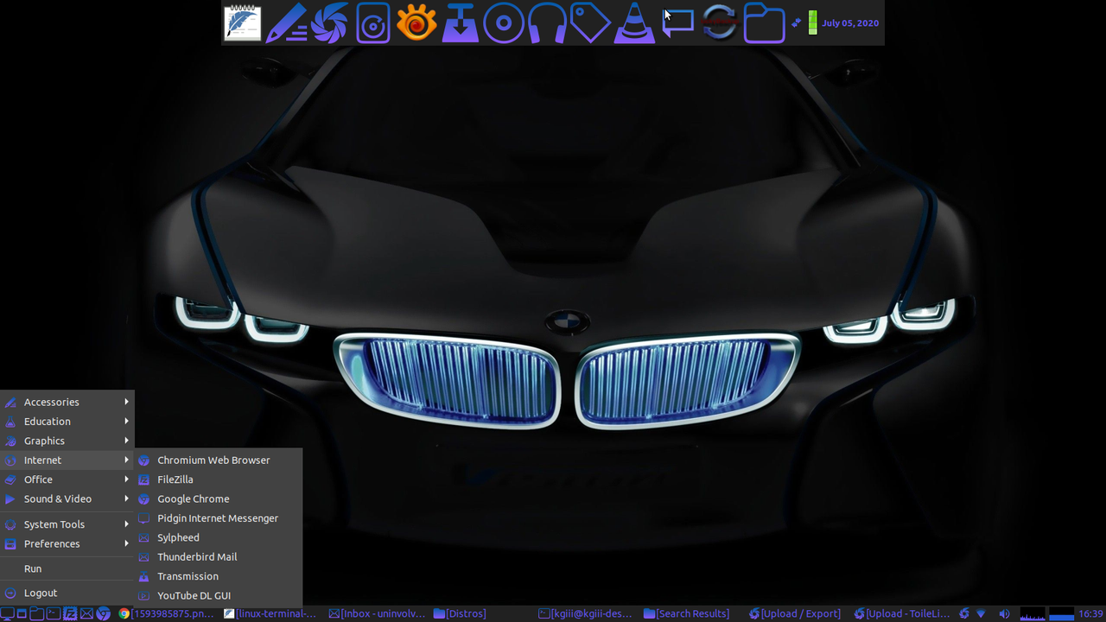
Task: Open the file manager folder dock icon
Action: [x=764, y=23]
